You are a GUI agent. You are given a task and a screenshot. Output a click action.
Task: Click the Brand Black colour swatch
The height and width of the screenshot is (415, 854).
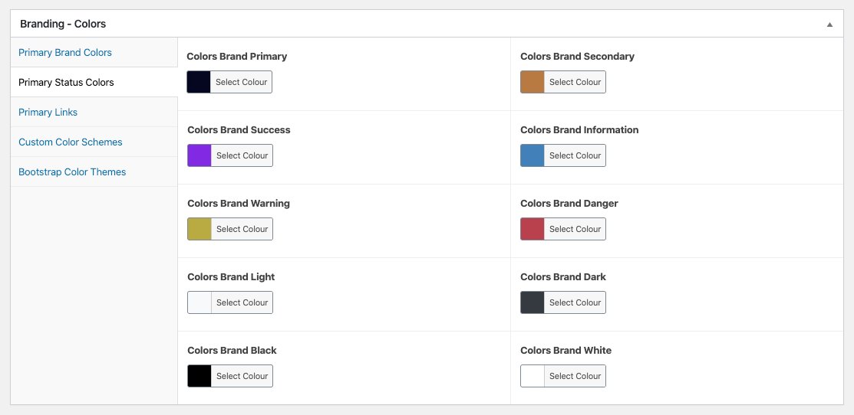tap(199, 376)
